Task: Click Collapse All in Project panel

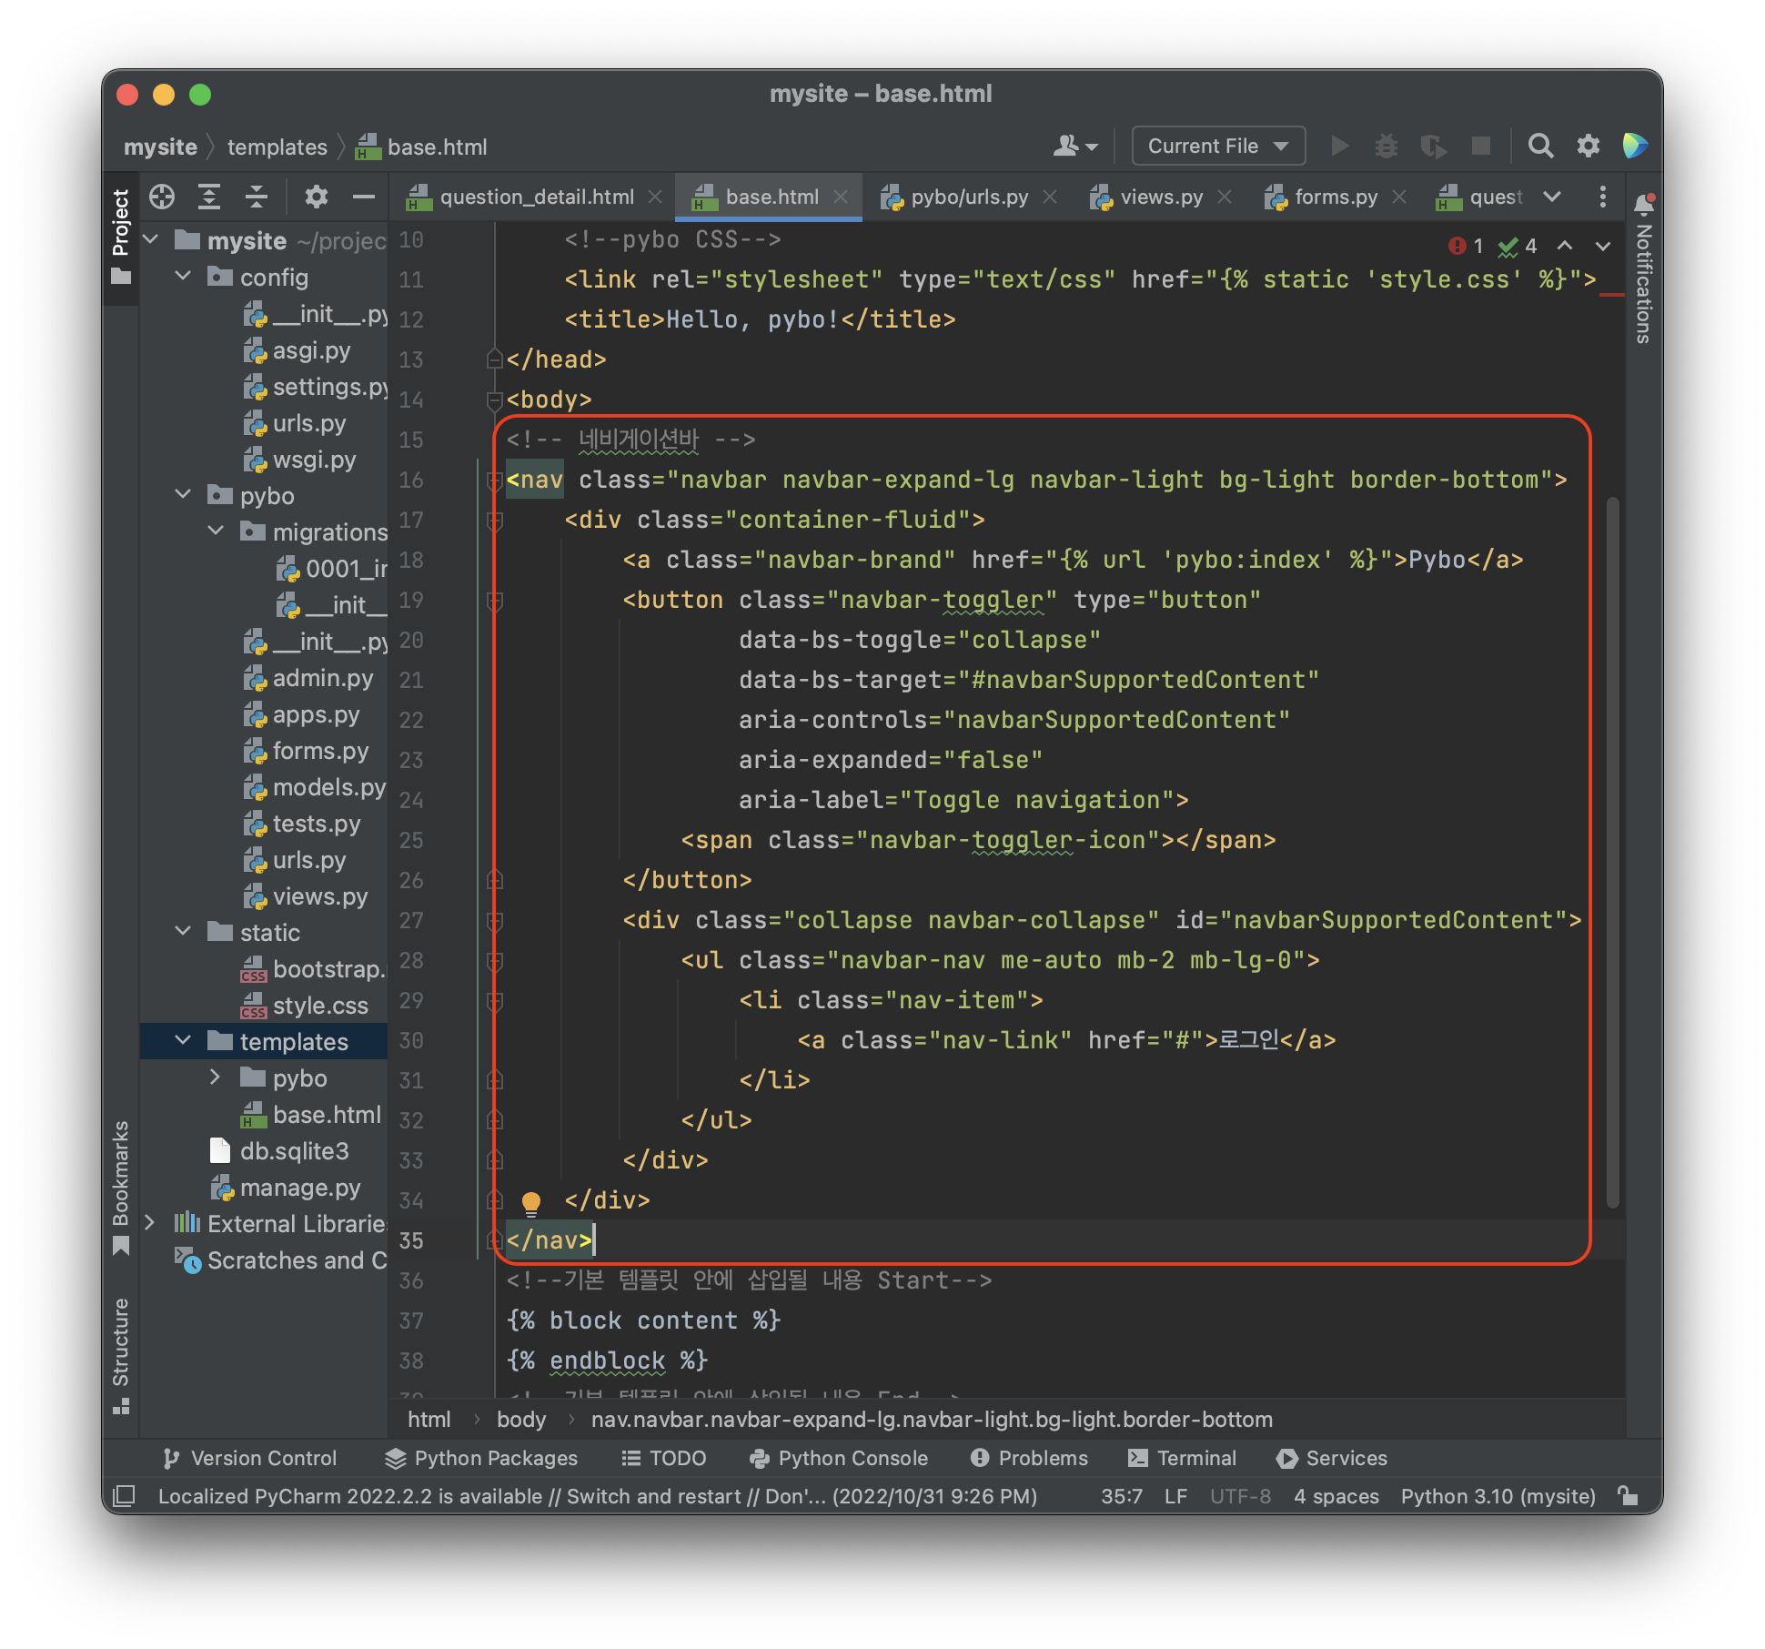Action: (257, 197)
